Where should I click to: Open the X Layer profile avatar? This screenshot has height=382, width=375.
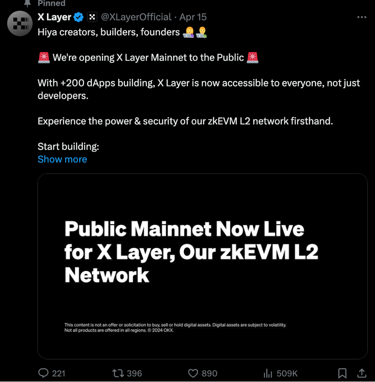pos(20,24)
